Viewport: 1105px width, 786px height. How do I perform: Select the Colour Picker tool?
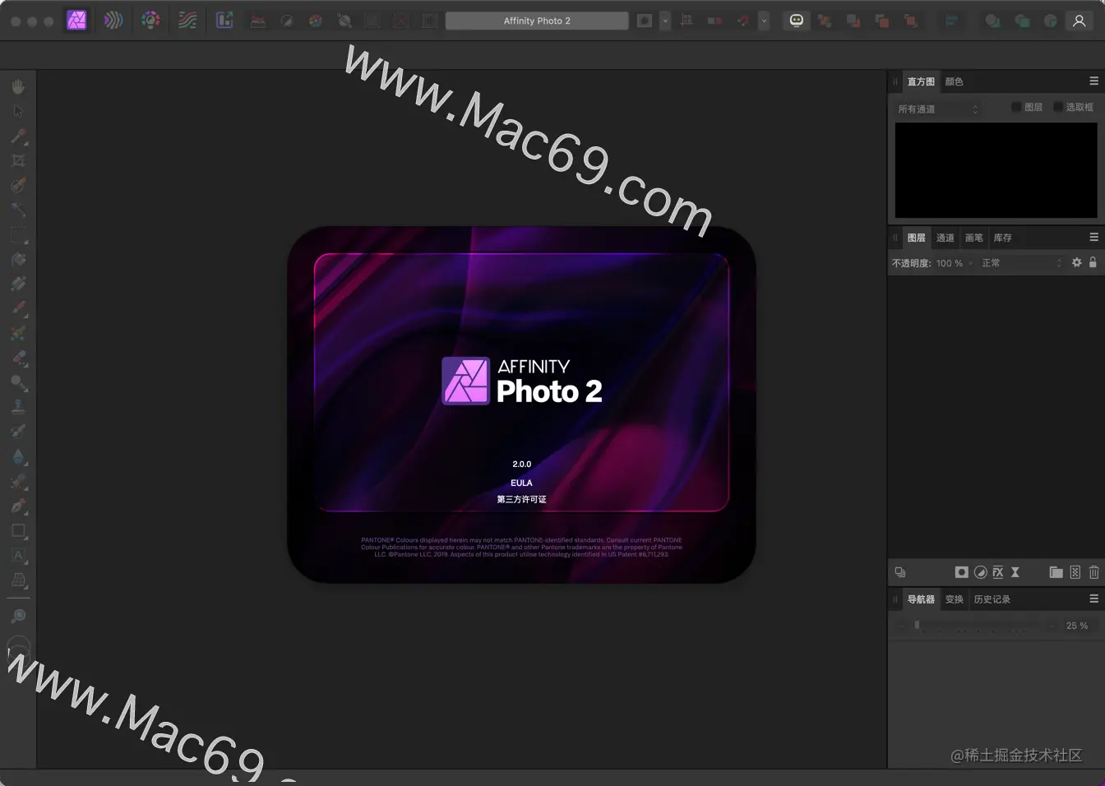tap(18, 136)
